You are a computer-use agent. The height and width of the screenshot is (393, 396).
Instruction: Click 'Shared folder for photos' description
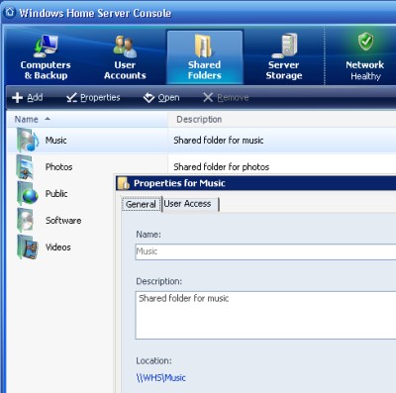click(x=222, y=167)
